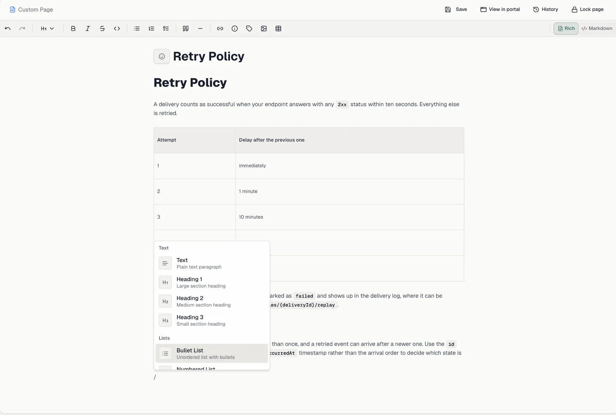Click the tag icon in toolbar
This screenshot has width=616, height=415.
pyautogui.click(x=249, y=29)
